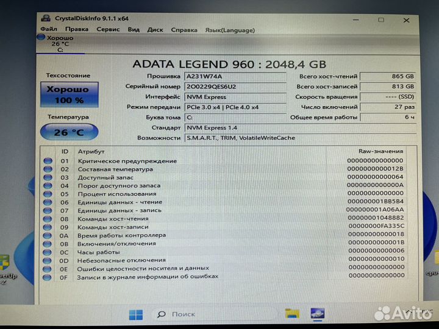Open the Файл menu
Image resolution: width=439 pixels, height=329 pixels.
(49, 29)
